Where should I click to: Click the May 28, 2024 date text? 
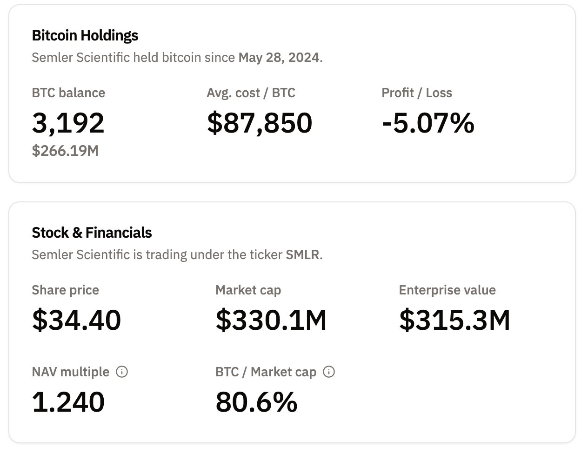tap(279, 58)
